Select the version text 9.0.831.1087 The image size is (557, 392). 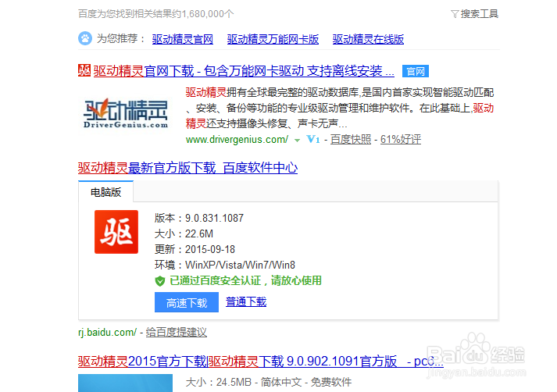(x=214, y=218)
